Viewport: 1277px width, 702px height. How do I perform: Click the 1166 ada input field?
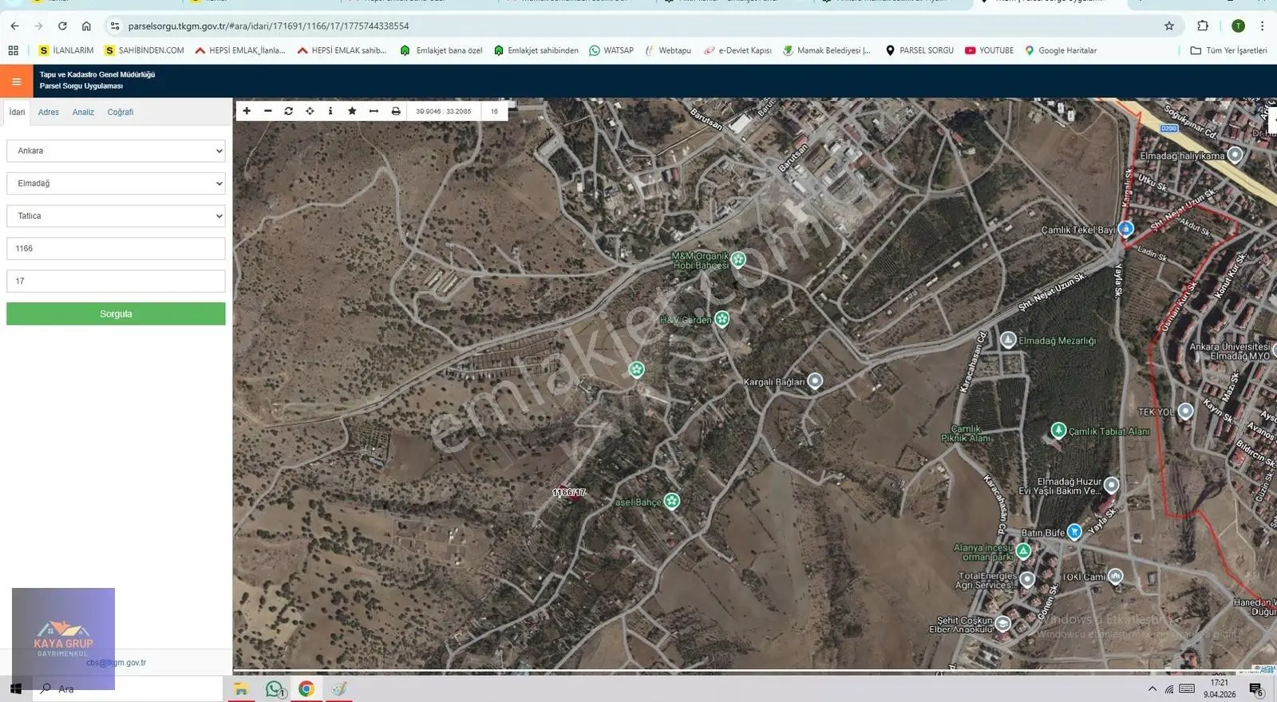(116, 249)
